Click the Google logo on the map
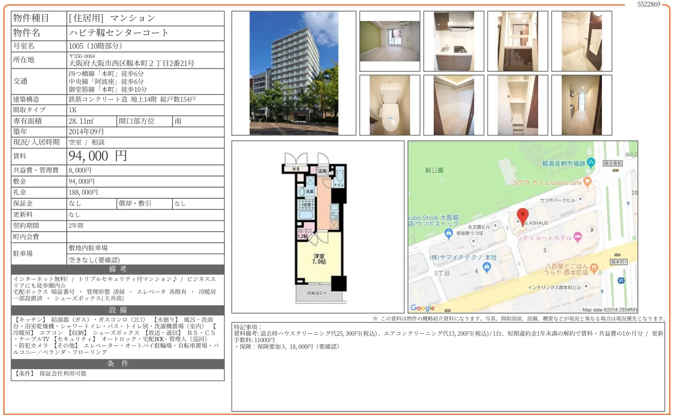 click(x=423, y=308)
